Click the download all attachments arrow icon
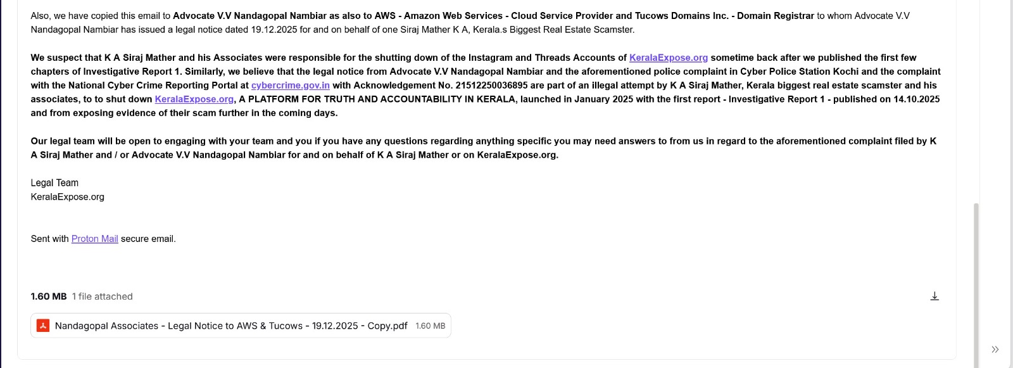The height and width of the screenshot is (368, 1013). (934, 296)
